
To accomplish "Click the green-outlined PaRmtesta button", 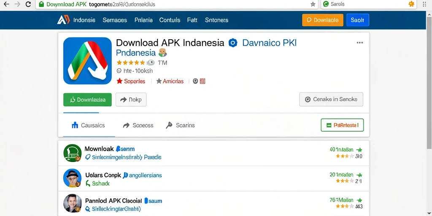I will [x=342, y=125].
